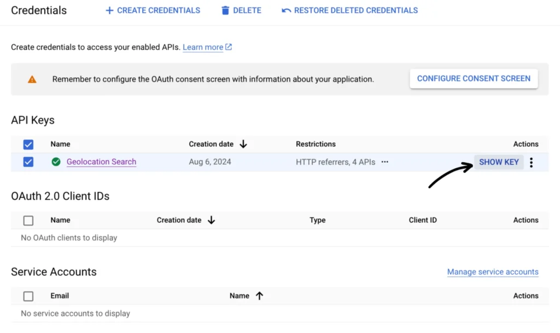Image resolution: width=560 pixels, height=333 pixels.
Task: Deselect the Geolocation Search row checkbox
Action: (x=28, y=162)
